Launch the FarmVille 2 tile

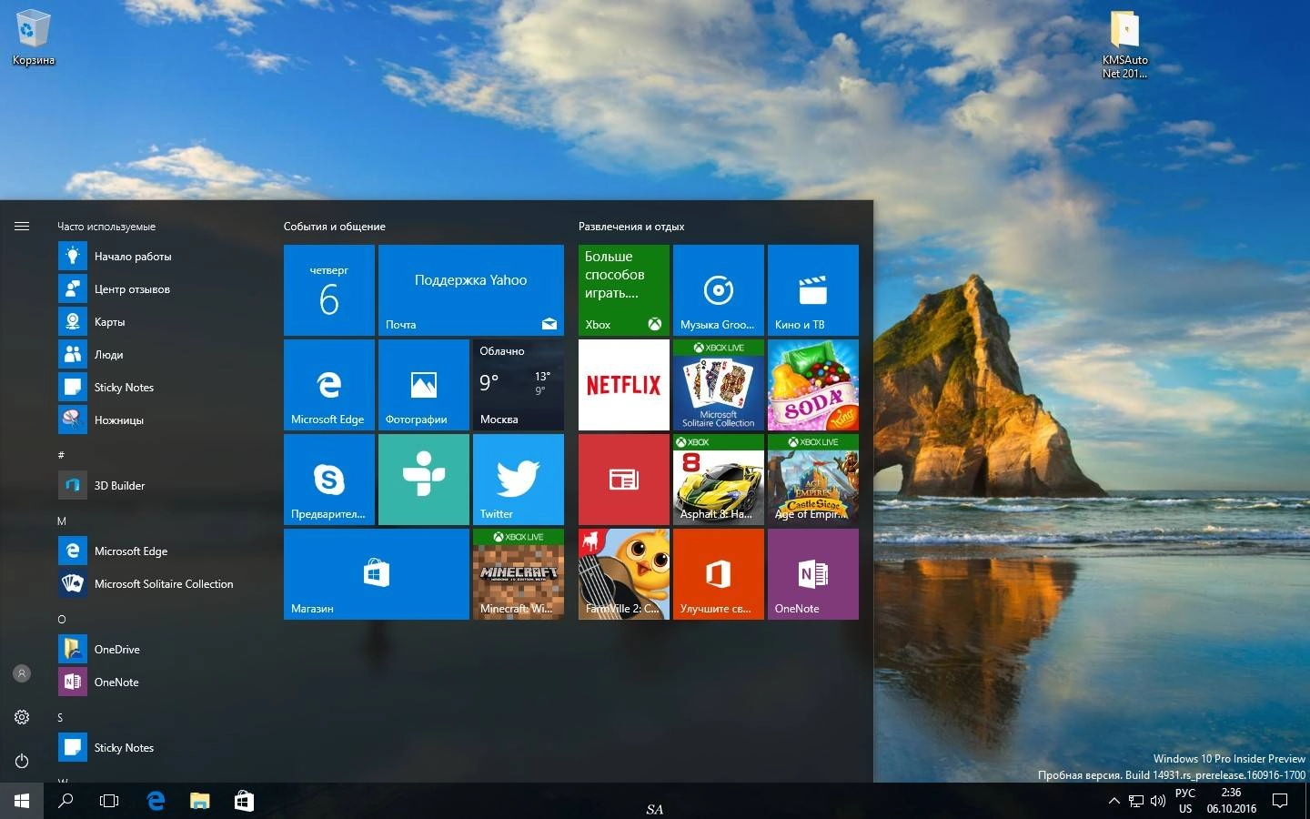point(624,574)
